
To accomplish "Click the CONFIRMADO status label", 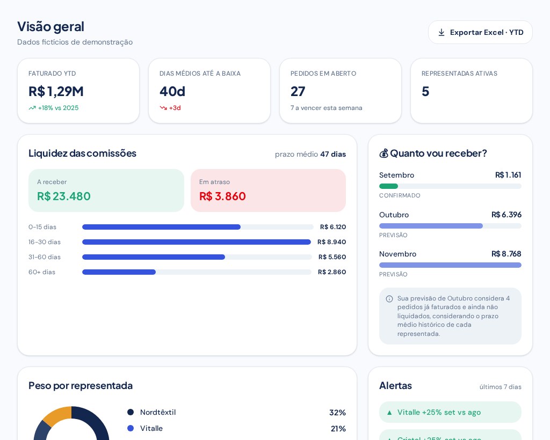I will [400, 195].
